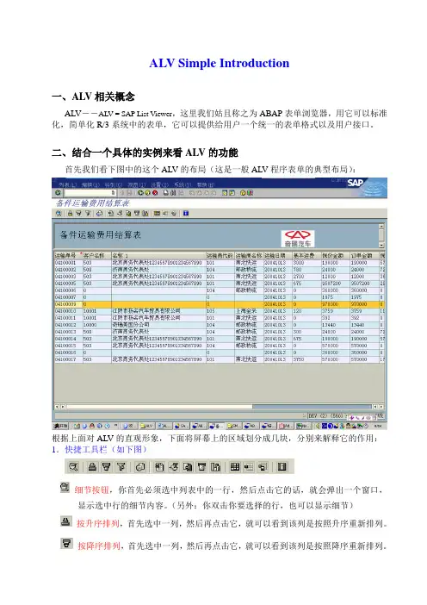Screen dimensions: 427x605
Task: Click Sort ascending icon in the enlarged toolbar image
Action: click(x=92, y=467)
